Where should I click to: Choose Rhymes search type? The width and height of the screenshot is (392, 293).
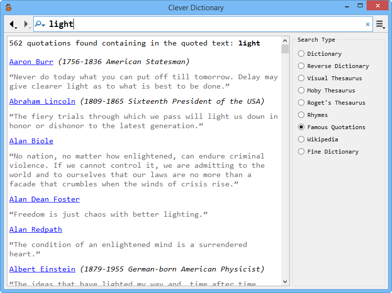(x=301, y=115)
